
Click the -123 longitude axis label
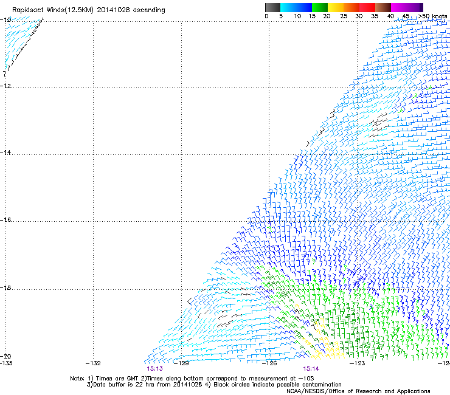(x=358, y=363)
